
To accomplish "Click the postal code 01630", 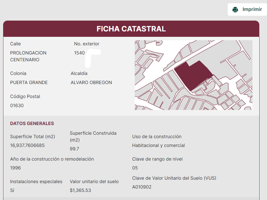I will (x=17, y=105).
